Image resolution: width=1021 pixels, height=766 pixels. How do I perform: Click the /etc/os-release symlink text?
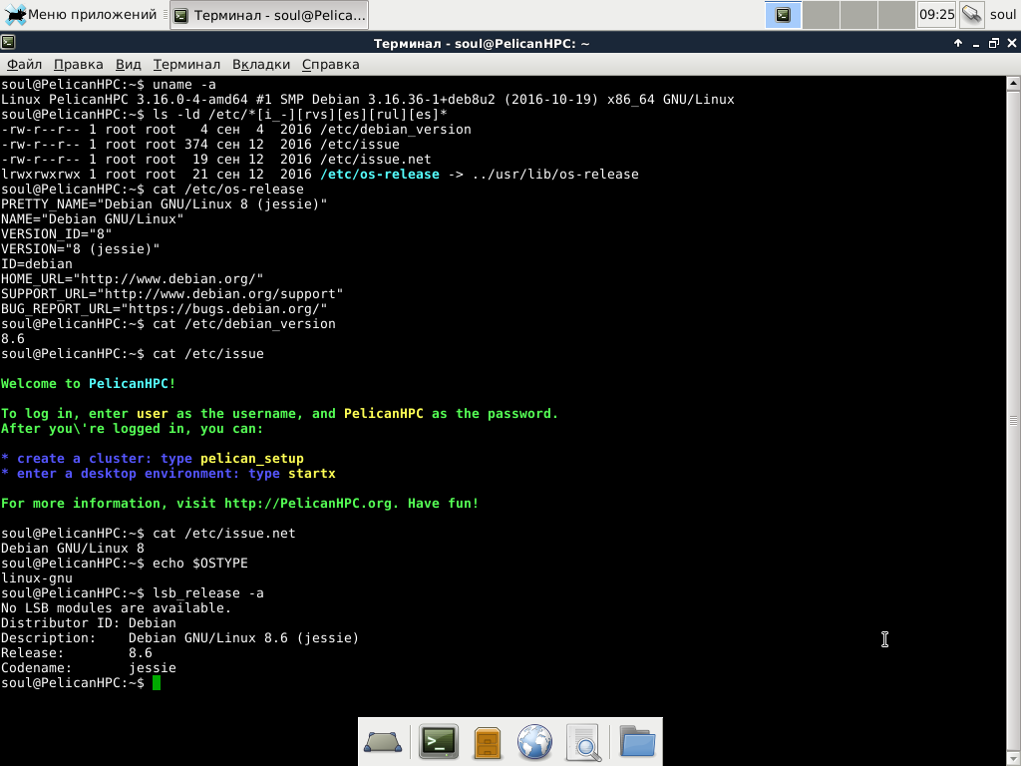point(380,174)
